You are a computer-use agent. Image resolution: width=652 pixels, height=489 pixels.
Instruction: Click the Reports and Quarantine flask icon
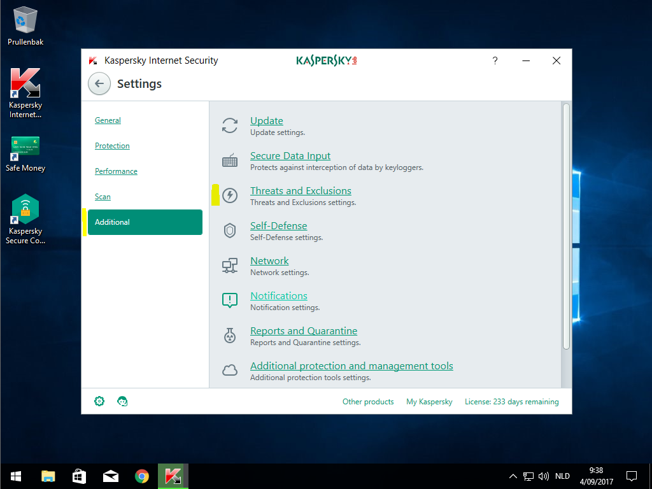coord(229,335)
